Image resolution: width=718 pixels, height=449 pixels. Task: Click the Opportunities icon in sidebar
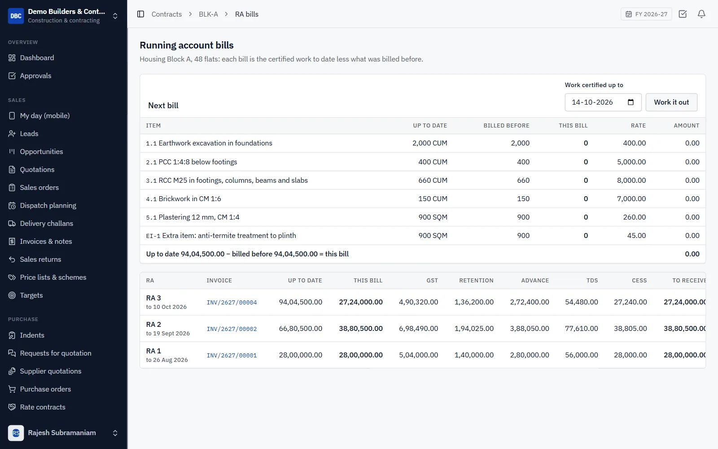12,152
